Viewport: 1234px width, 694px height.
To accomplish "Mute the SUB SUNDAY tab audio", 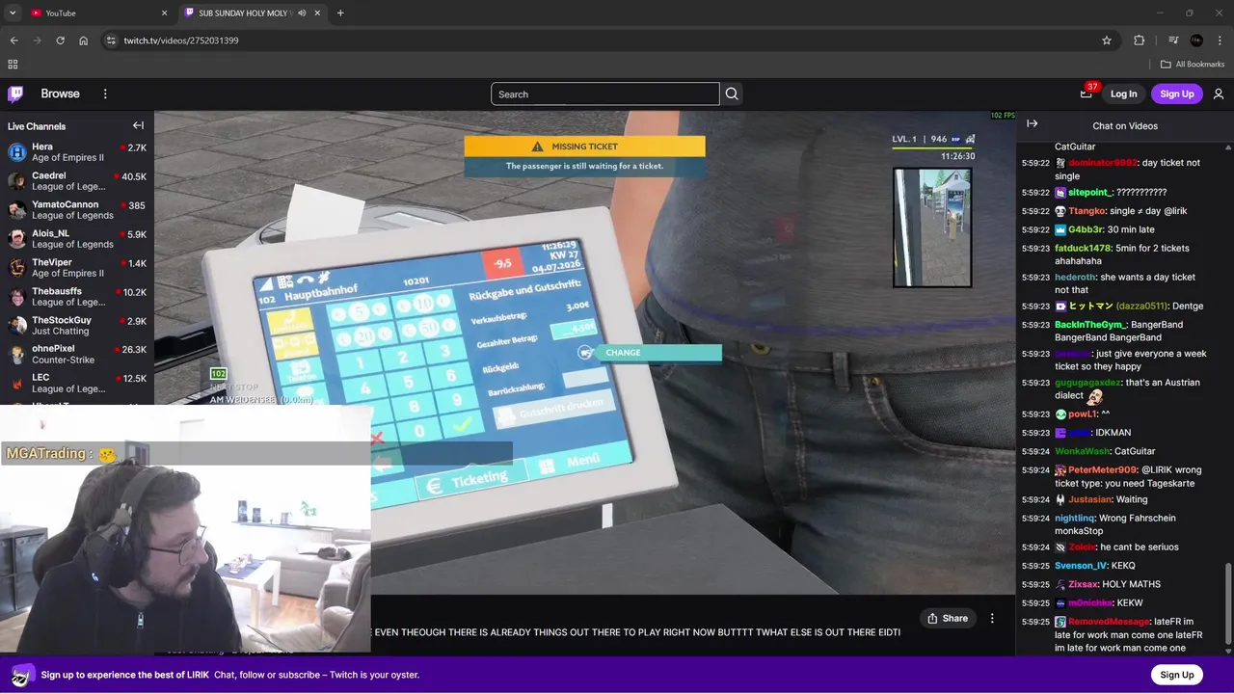I will tap(302, 13).
